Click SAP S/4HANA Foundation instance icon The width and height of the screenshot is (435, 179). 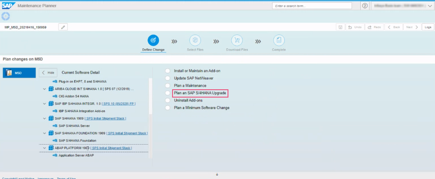[55, 141]
